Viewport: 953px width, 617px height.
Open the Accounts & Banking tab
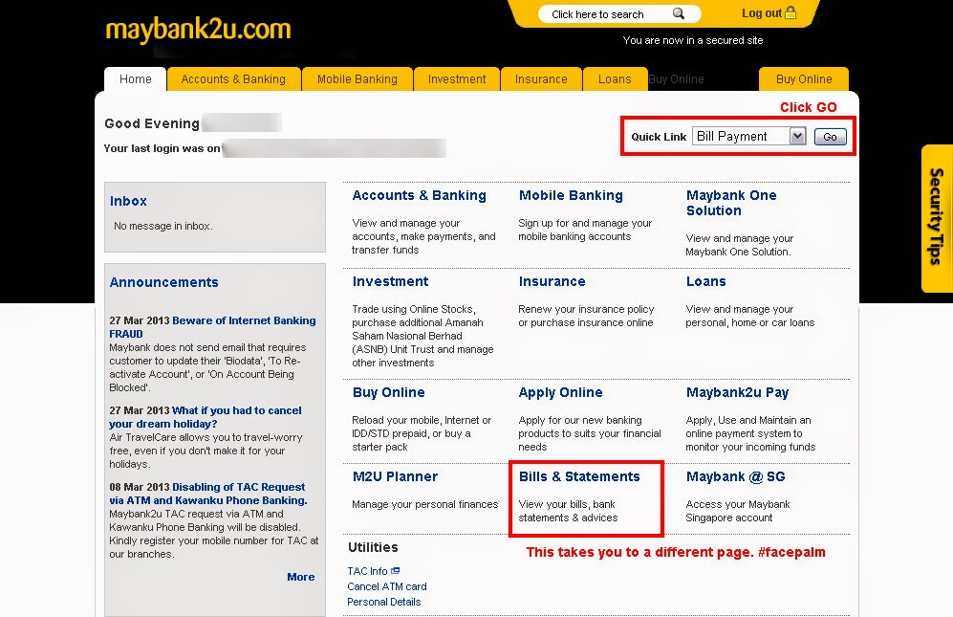click(233, 79)
